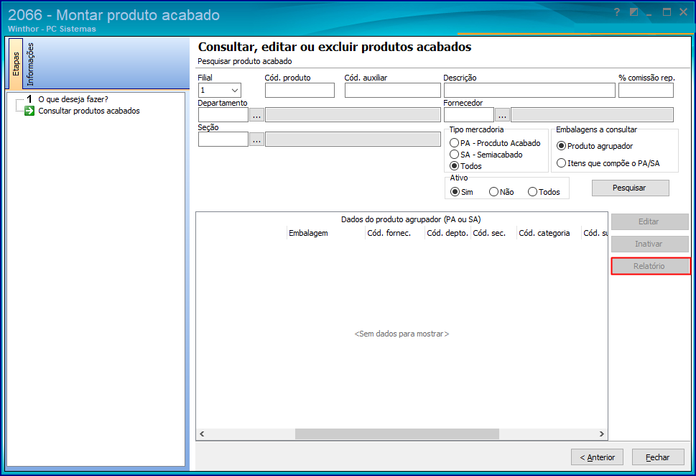Viewport: 696px width, 476px height.
Task: Click the Embalagem column header
Action: (x=325, y=234)
